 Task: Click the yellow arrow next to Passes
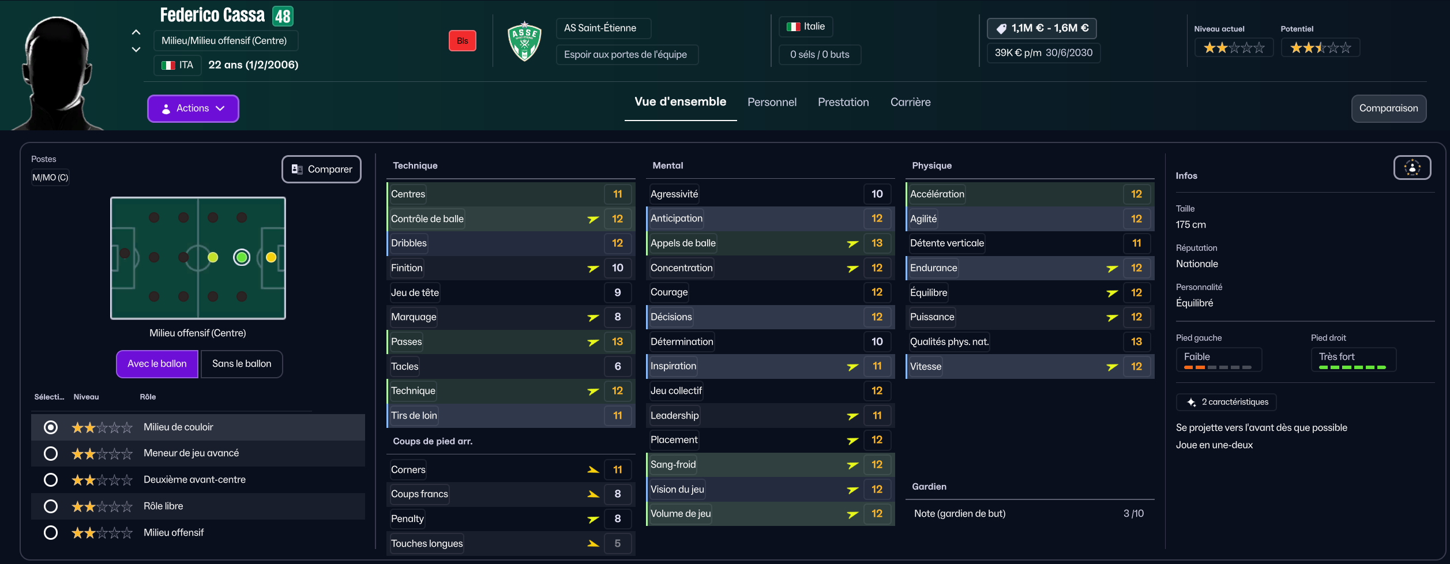(x=593, y=342)
